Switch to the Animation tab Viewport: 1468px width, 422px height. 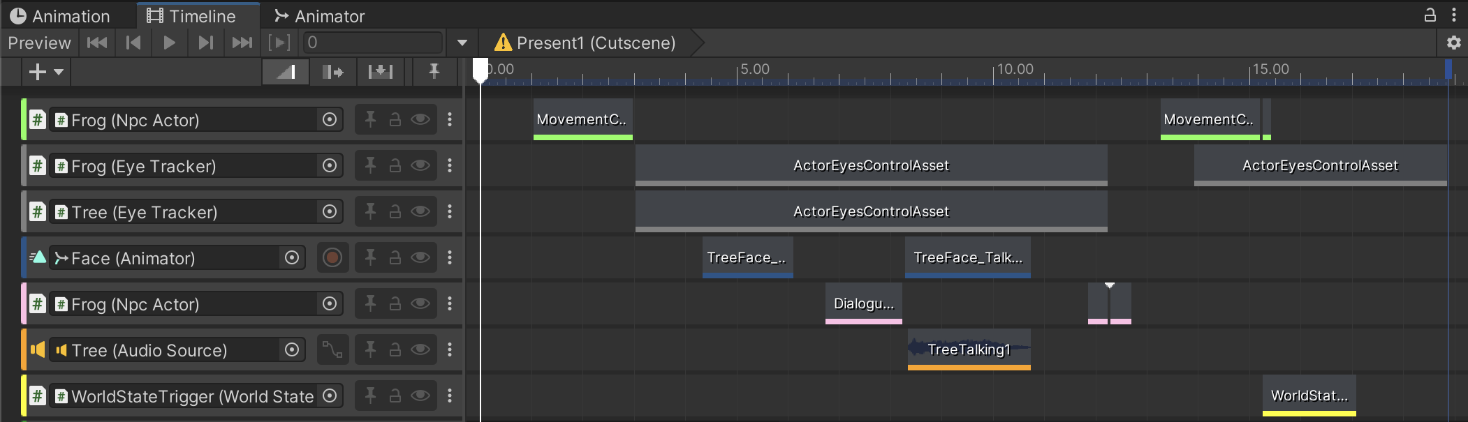pos(61,15)
